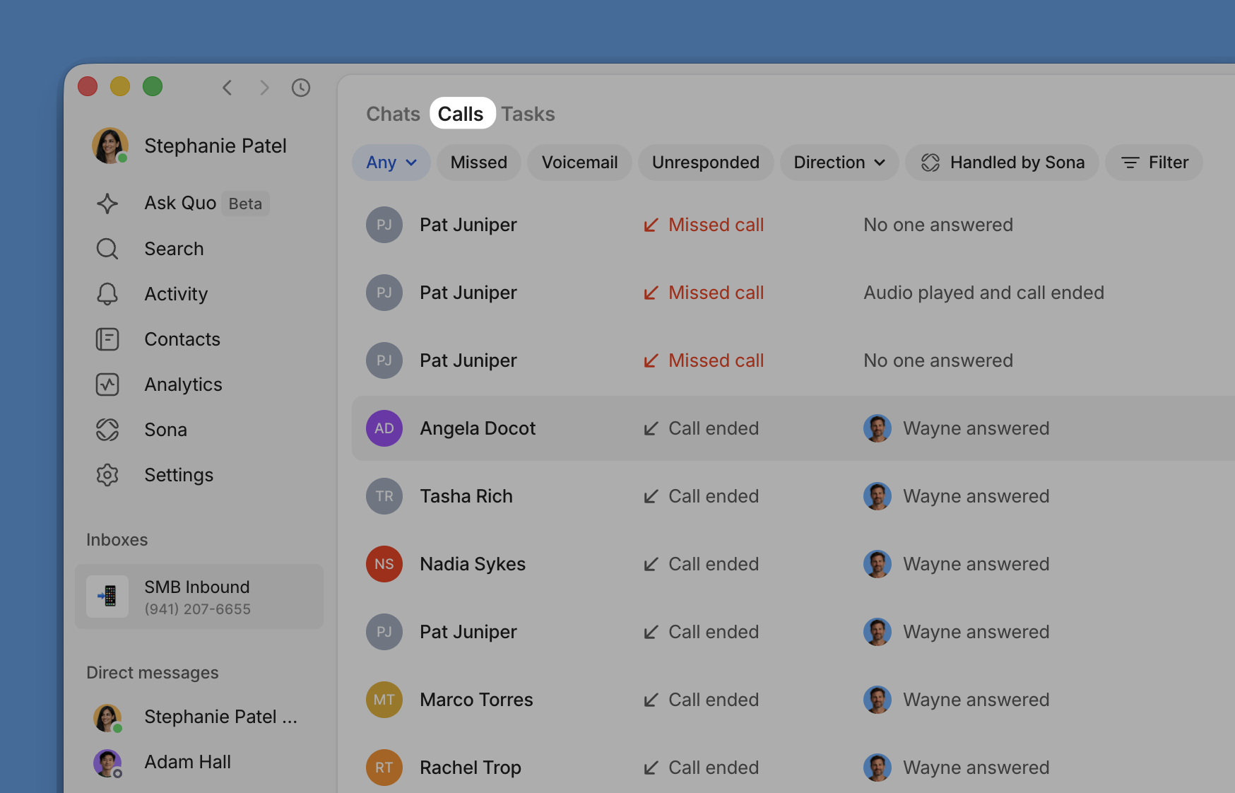Open Analytics chart icon

point(107,384)
